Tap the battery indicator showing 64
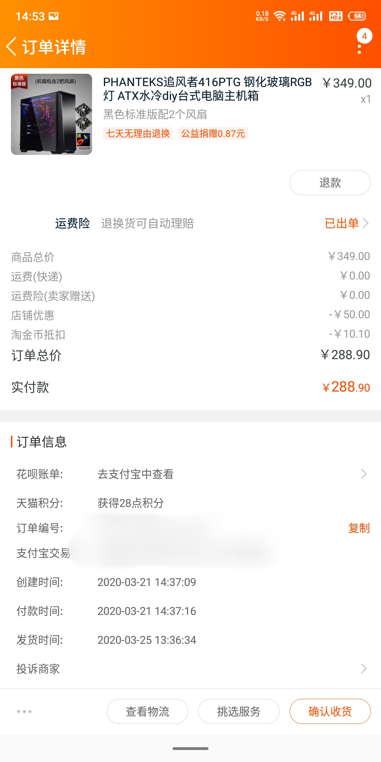381x762 pixels. click(356, 16)
